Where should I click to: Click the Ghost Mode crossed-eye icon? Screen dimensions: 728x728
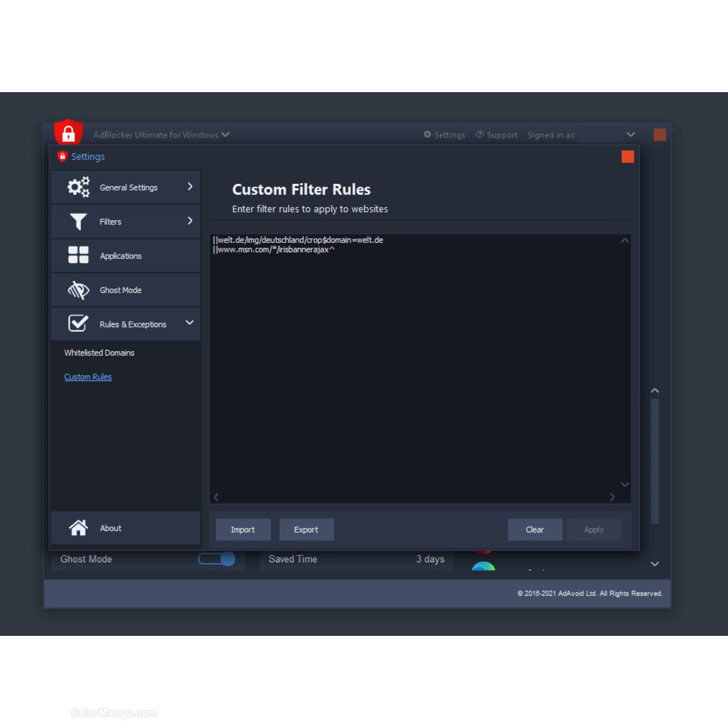[78, 290]
